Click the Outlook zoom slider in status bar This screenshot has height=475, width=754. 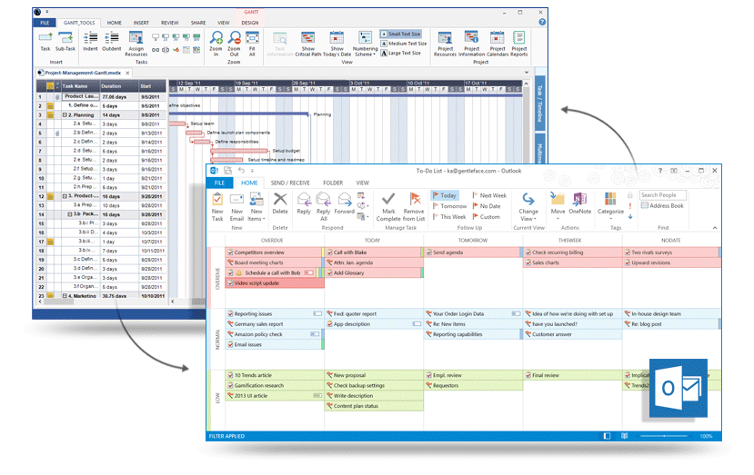coord(665,436)
